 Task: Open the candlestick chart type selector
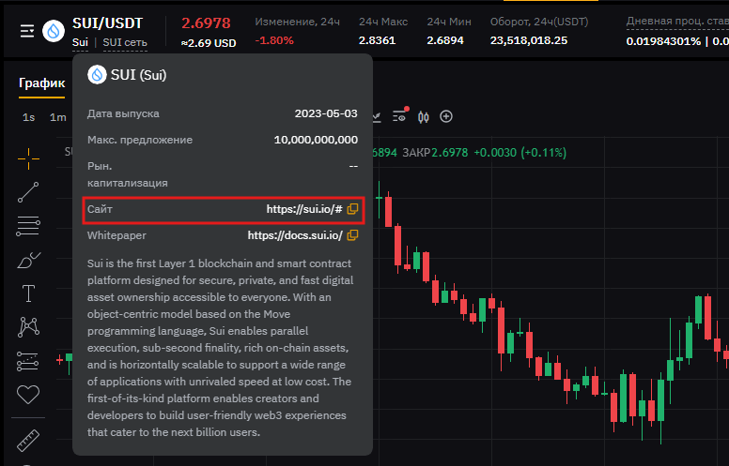click(x=423, y=116)
